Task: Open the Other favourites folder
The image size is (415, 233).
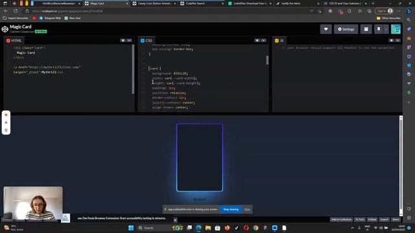Action: tap(388, 18)
